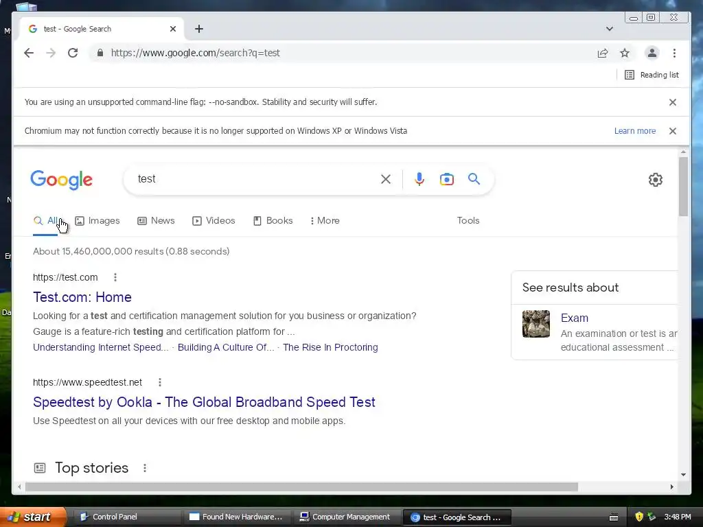
Task: Click the 'About 15,460,000,000 results' text
Action: [131, 251]
